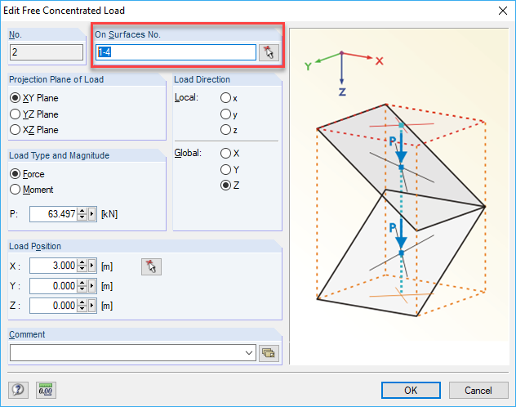The image size is (516, 407).
Task: Click the Y coordinate input field
Action: point(53,286)
